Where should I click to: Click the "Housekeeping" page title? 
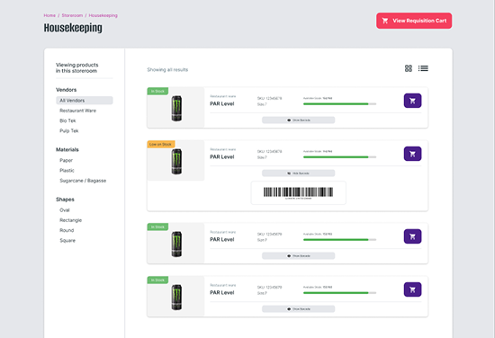tap(73, 28)
